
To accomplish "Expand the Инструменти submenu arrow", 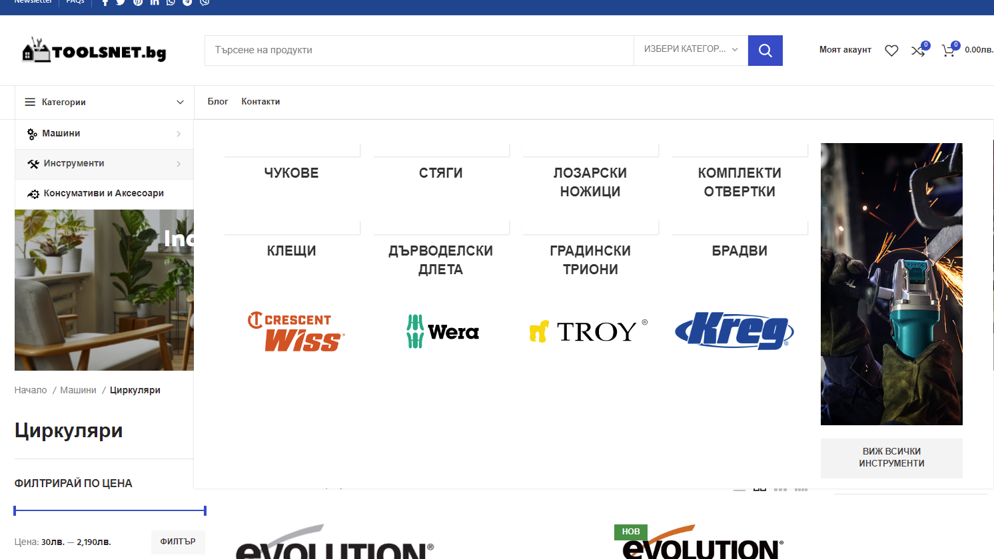I will click(x=179, y=164).
